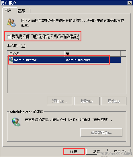The height and width of the screenshot is (157, 133).
Task: Click the empty area of user list
Action: click(67, 78)
